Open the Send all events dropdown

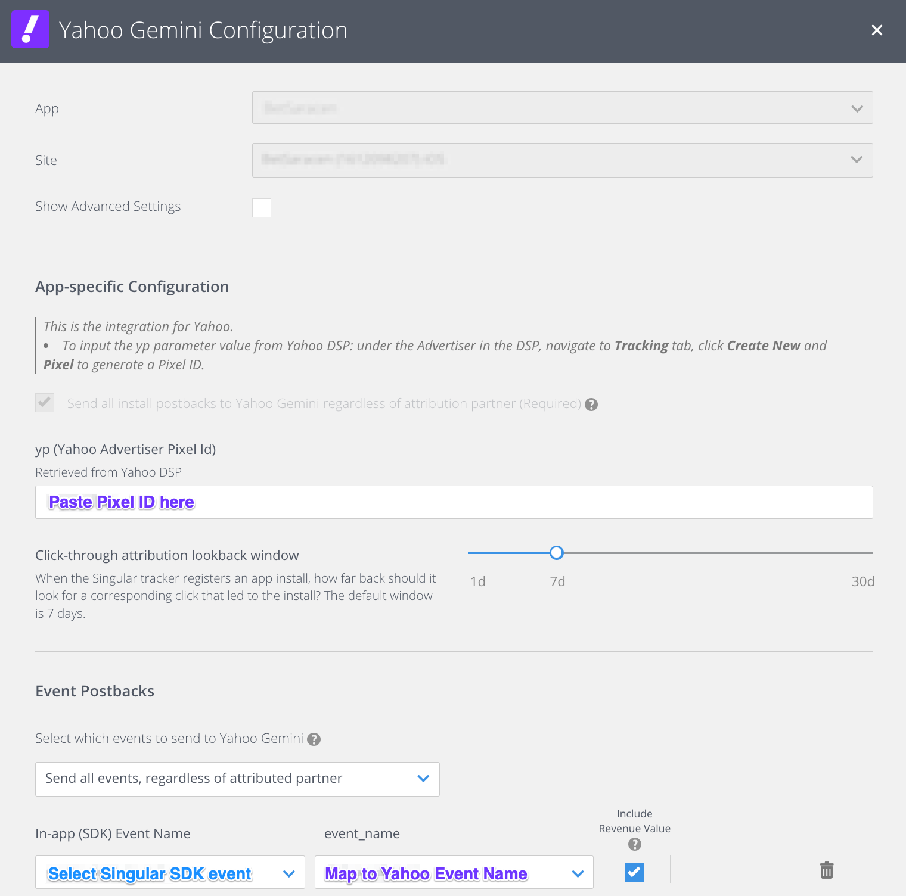tap(237, 779)
